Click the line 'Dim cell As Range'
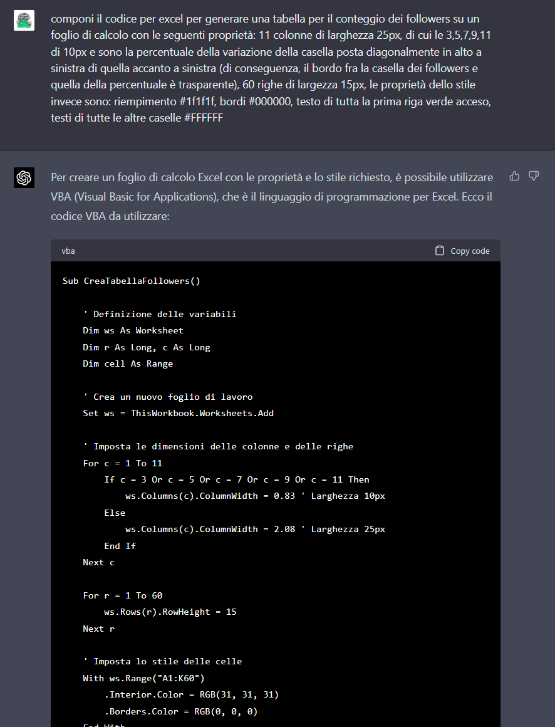Screen dimensions: 555x727 (x=128, y=364)
